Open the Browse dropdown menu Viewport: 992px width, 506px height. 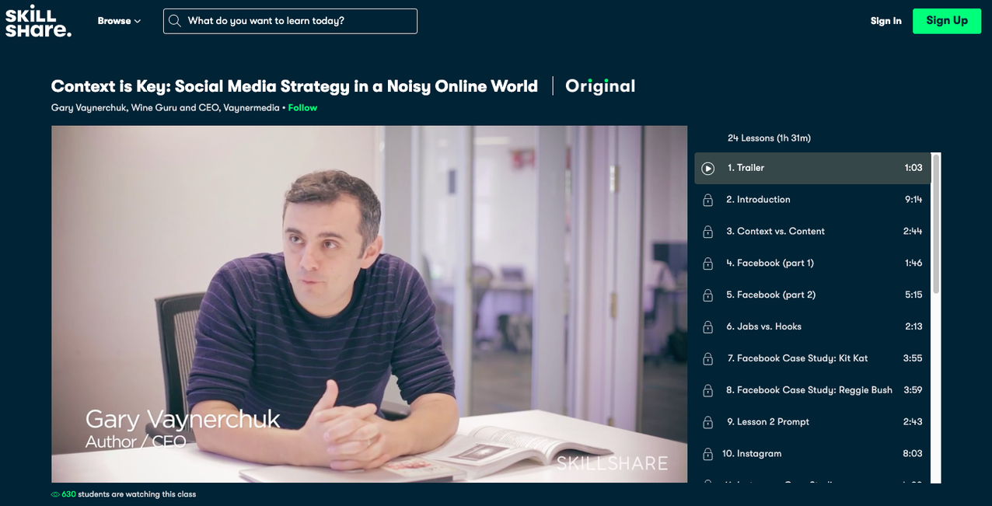(119, 21)
